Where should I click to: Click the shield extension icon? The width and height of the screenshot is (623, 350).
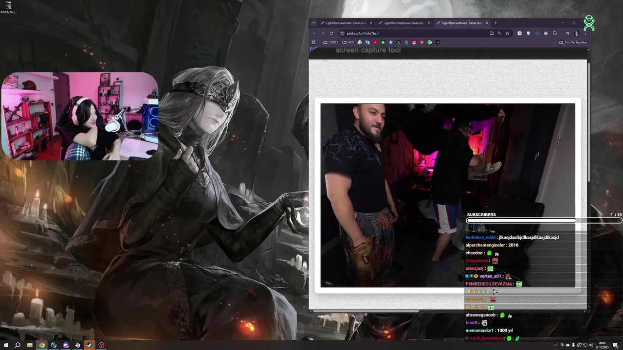528,33
